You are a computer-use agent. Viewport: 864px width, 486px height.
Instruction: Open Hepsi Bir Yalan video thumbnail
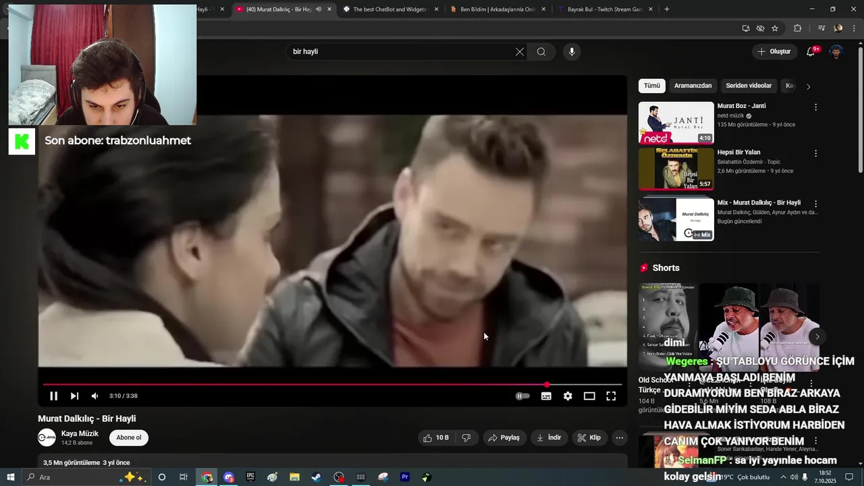click(x=676, y=169)
